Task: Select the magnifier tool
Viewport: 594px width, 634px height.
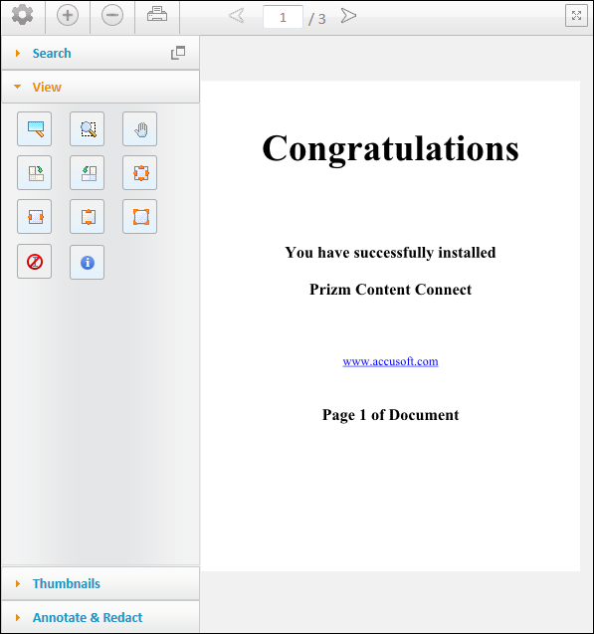Action: (35, 129)
